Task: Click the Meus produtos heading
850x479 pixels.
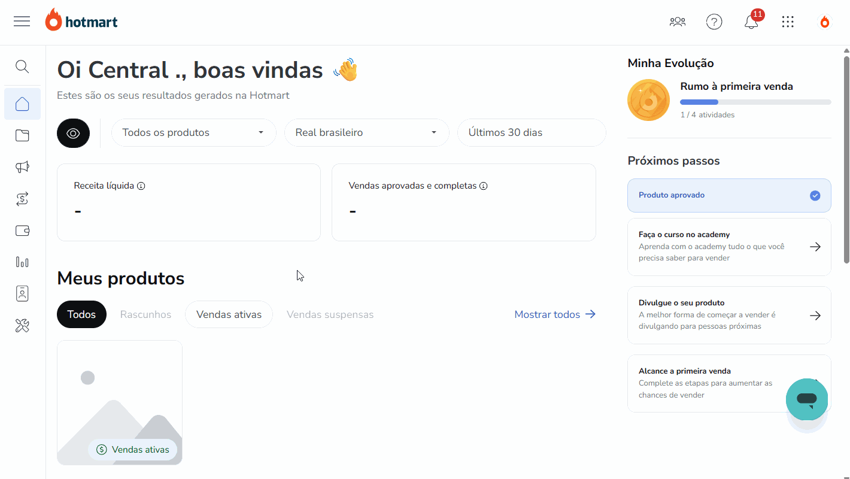Action: pos(120,278)
